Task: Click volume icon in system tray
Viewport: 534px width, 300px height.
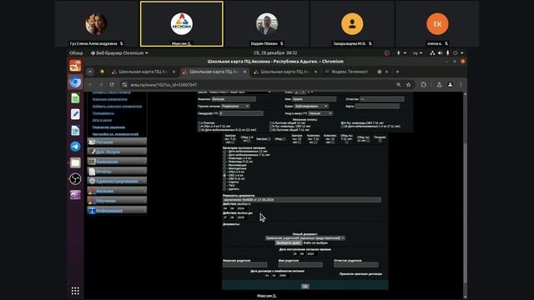Action: (x=441, y=53)
